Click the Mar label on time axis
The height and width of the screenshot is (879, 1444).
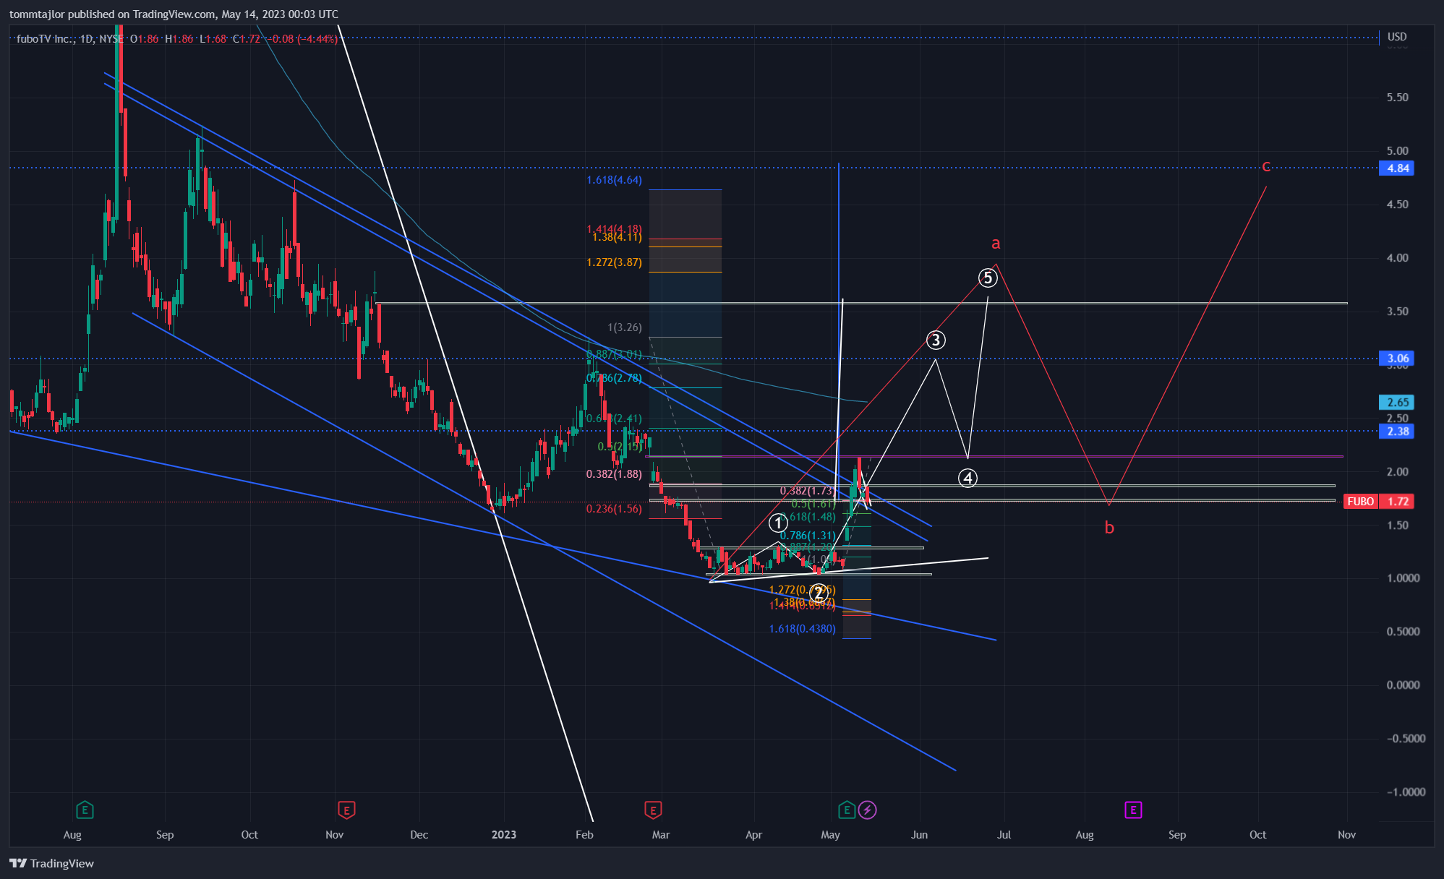pos(661,834)
